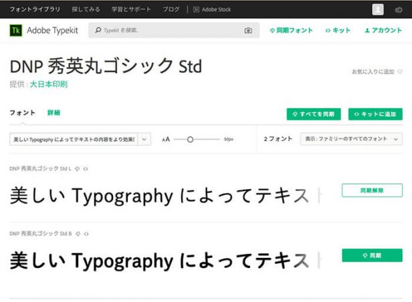Click the heart favorite icon

click(x=400, y=71)
